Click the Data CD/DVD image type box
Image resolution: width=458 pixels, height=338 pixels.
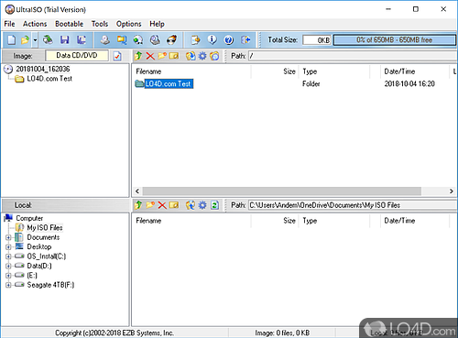tap(77, 56)
